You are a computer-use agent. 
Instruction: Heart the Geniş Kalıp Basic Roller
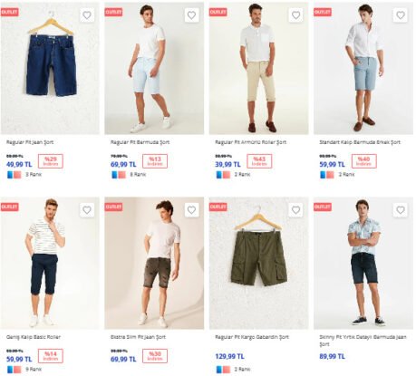tap(87, 210)
